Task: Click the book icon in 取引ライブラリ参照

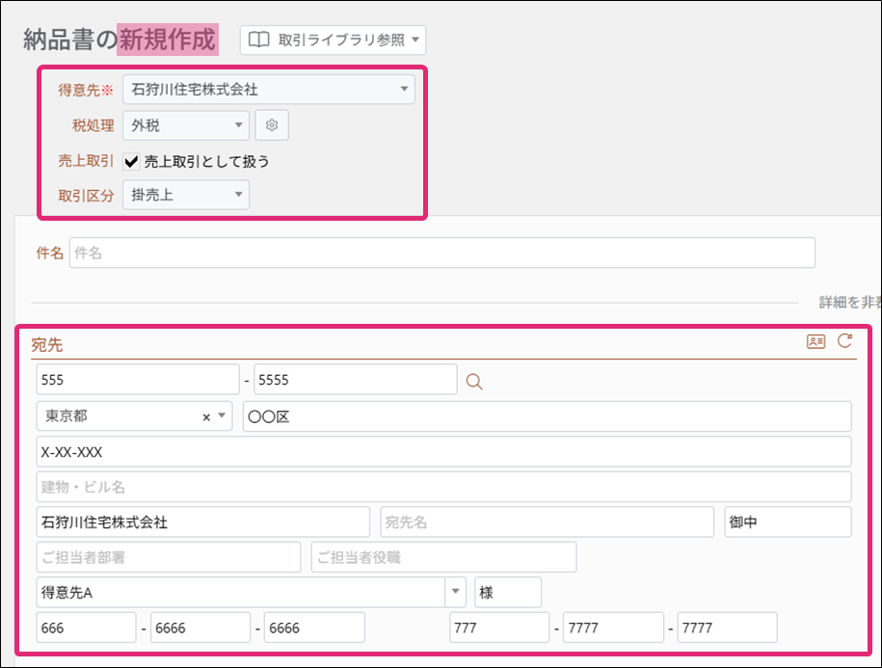Action: (x=258, y=40)
